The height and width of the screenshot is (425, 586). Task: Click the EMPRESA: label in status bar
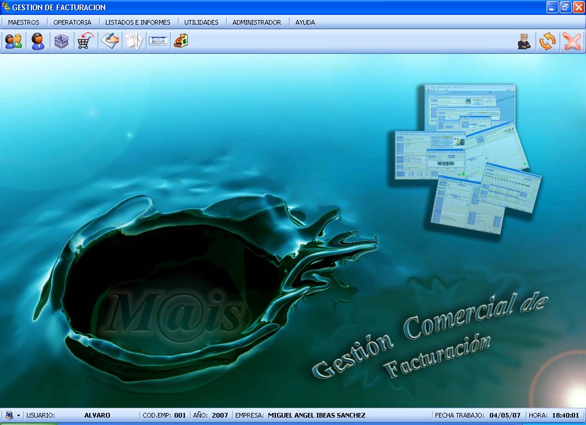coord(250,415)
